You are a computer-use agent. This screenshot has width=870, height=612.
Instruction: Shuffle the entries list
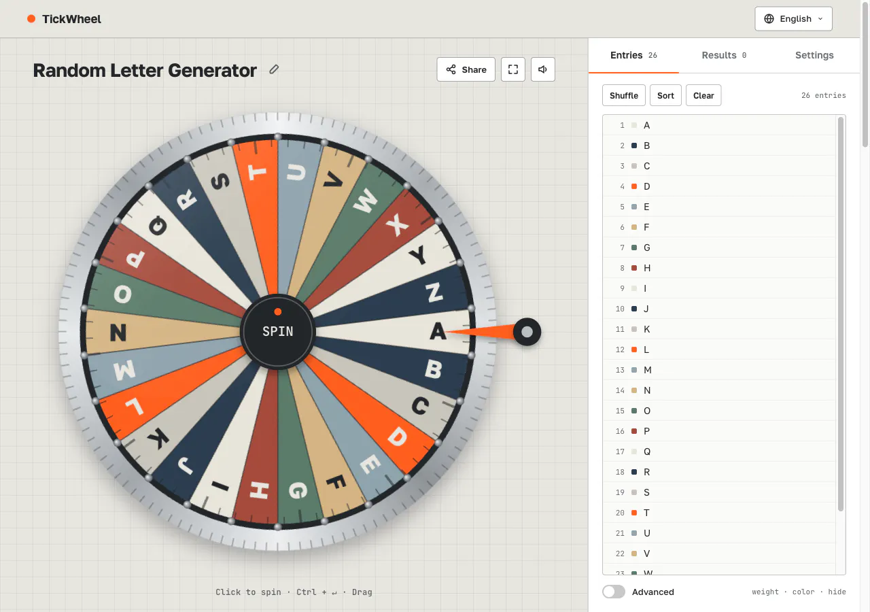[624, 95]
